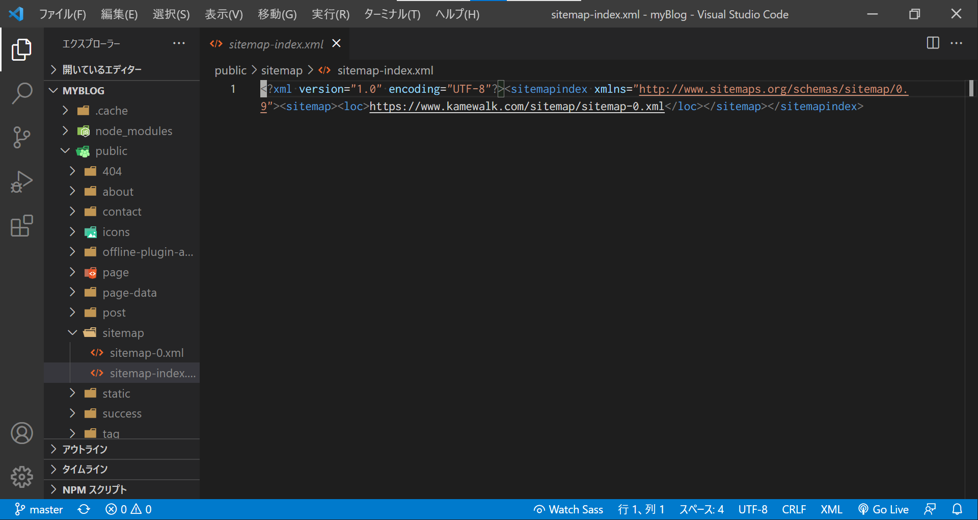Click the sitemaps.org schema URL in code
The image size is (978, 520).
click(x=773, y=89)
